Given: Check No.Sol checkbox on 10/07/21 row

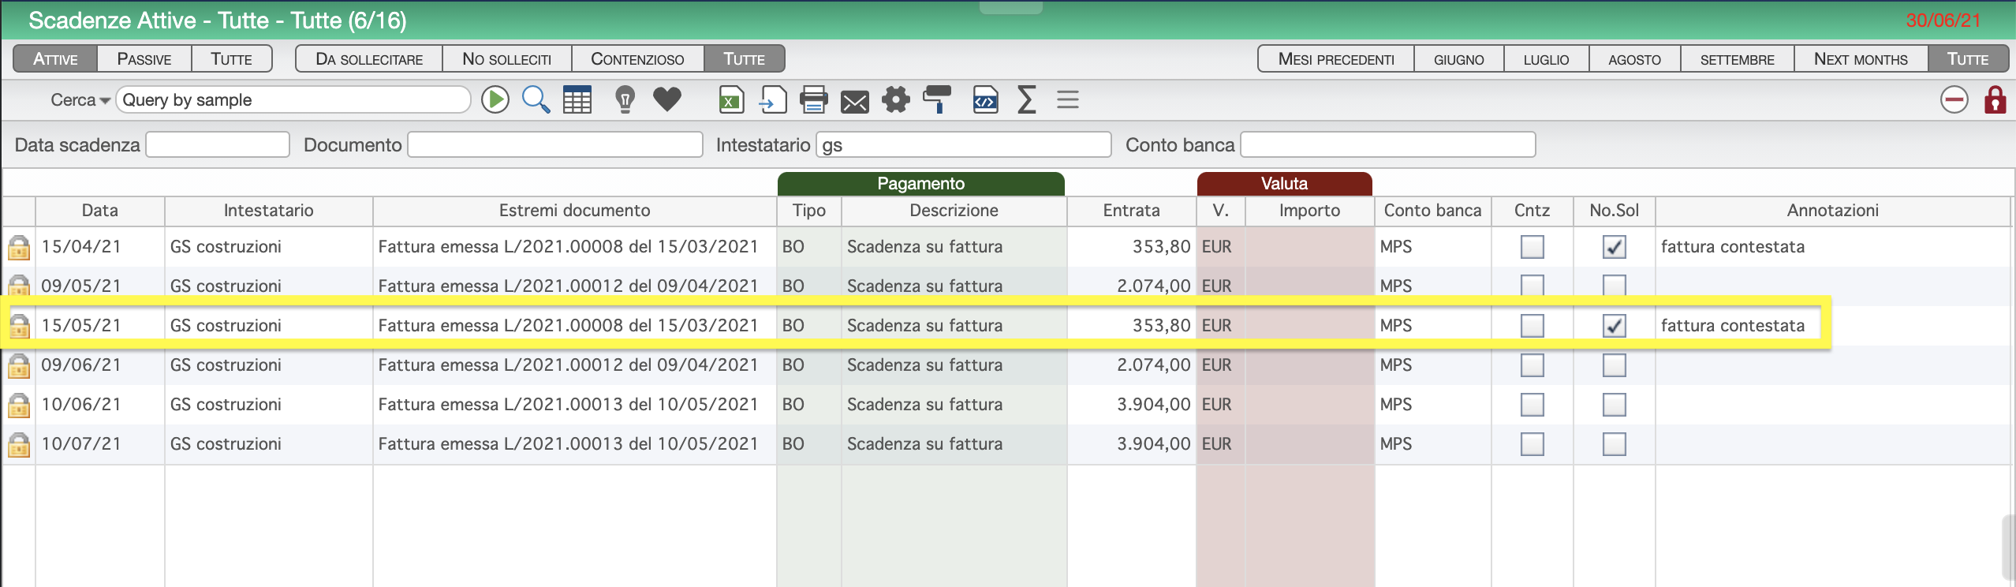Looking at the screenshot, I should (x=1614, y=444).
